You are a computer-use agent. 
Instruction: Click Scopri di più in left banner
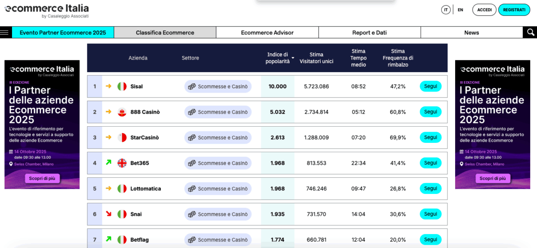click(42, 178)
